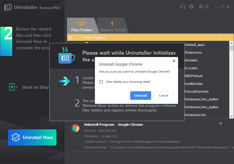The height and width of the screenshot is (164, 234).
Task: Cancel the Chrome uninstall dialog
Action: coord(164,96)
